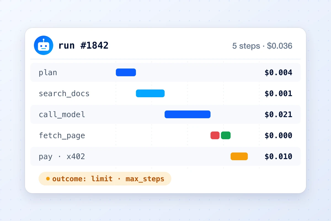Click the $0.010 cost value

[278, 157]
